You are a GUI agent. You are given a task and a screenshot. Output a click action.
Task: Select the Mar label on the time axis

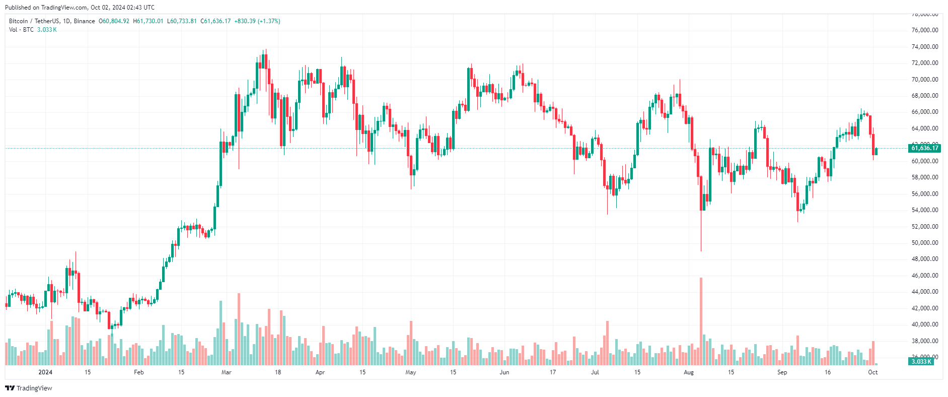tap(227, 372)
